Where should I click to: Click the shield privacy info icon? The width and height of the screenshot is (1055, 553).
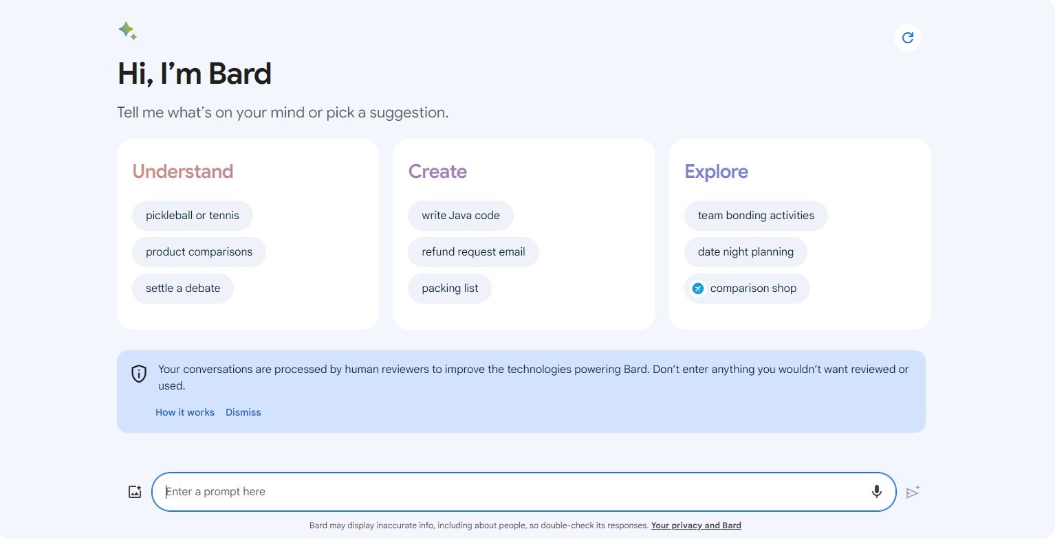click(139, 373)
